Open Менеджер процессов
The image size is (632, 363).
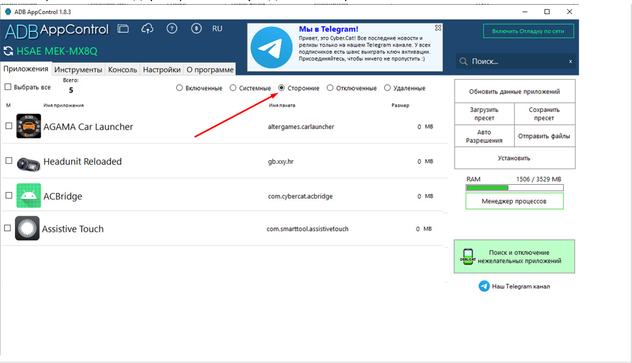tap(514, 201)
